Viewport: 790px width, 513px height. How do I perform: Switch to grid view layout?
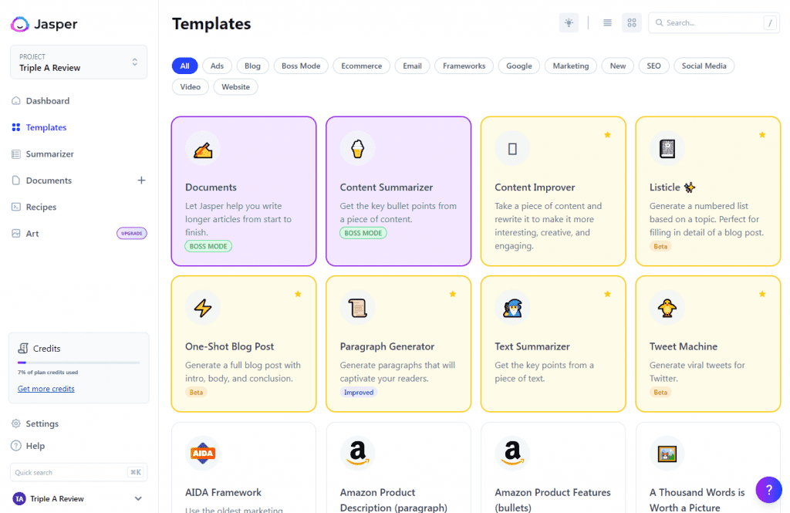point(632,22)
